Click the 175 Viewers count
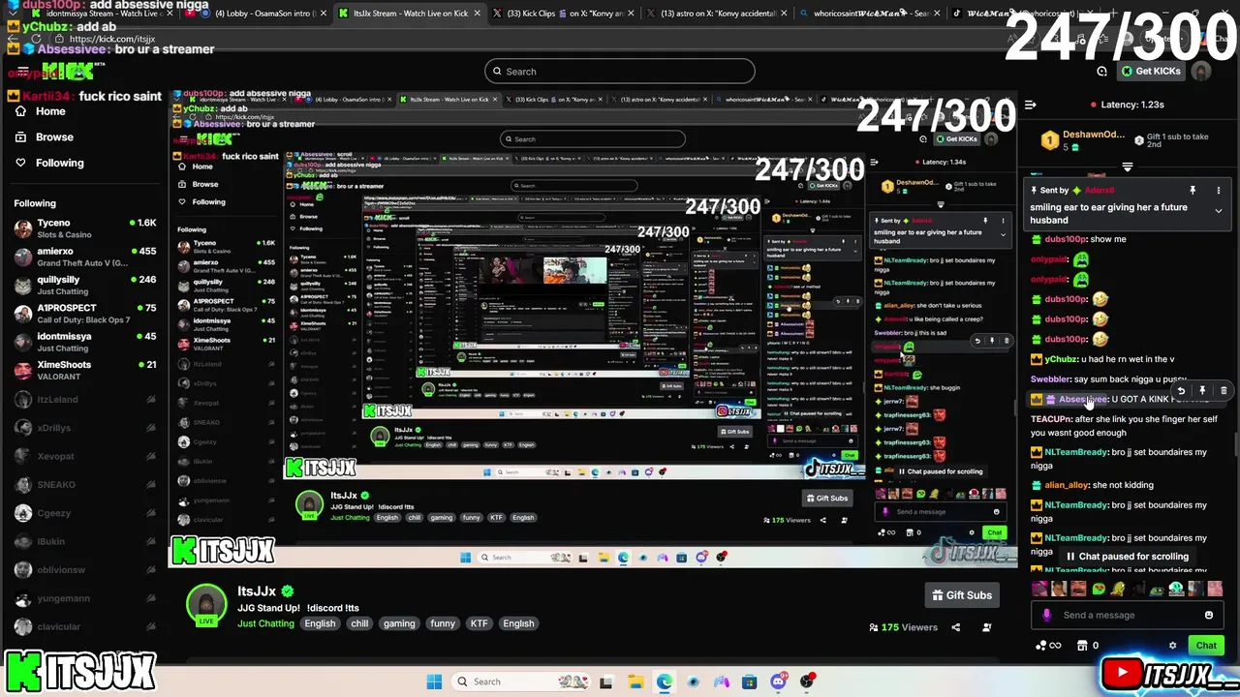Screen dimensions: 1240x697 coord(905,627)
